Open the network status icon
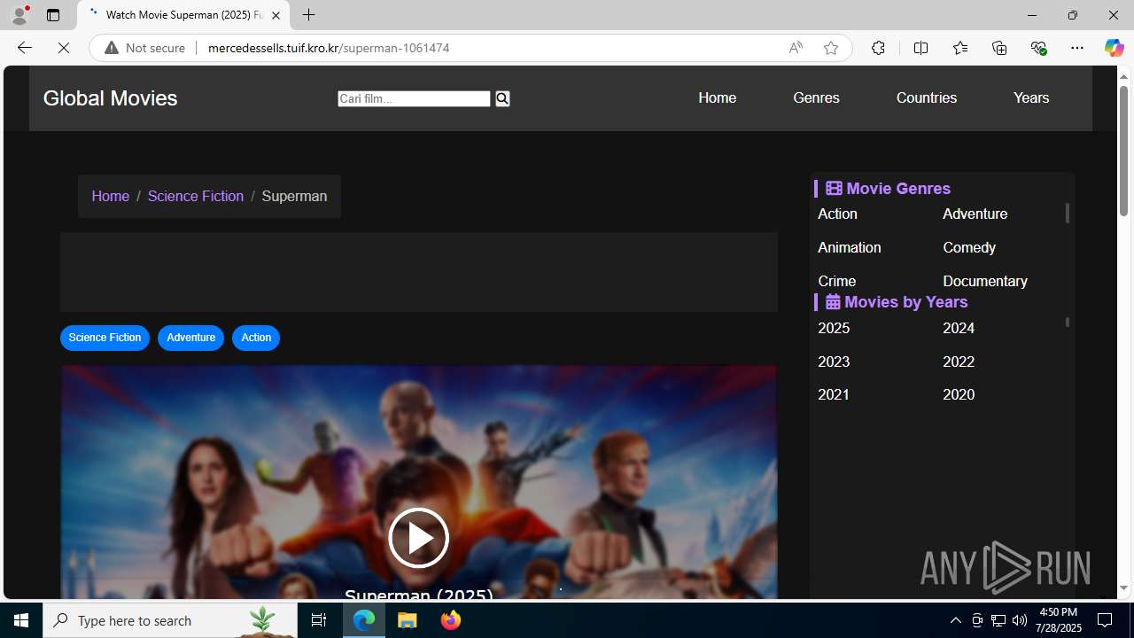This screenshot has width=1134, height=638. [x=998, y=620]
